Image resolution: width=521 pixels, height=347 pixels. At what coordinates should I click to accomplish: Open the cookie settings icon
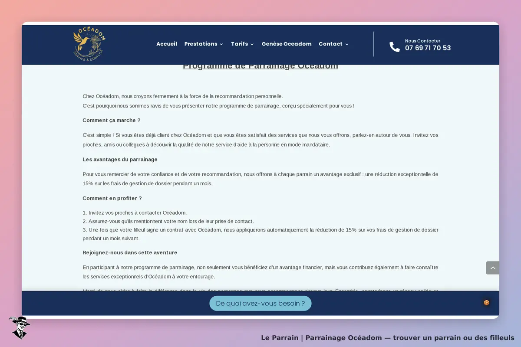point(487,302)
